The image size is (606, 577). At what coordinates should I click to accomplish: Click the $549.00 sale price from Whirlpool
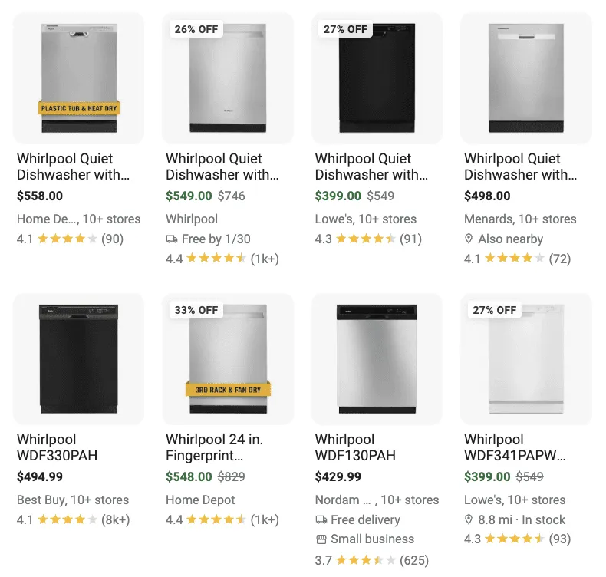tap(189, 196)
